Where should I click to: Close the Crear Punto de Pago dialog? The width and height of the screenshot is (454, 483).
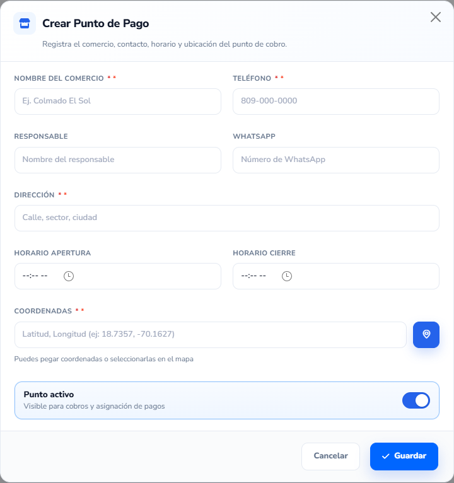pyautogui.click(x=436, y=17)
